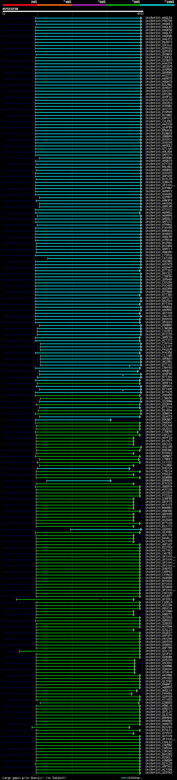The height and width of the screenshot is (780, 177).
Task: Click hit label UniRef100_Q31IX6
Action: click(159, 651)
